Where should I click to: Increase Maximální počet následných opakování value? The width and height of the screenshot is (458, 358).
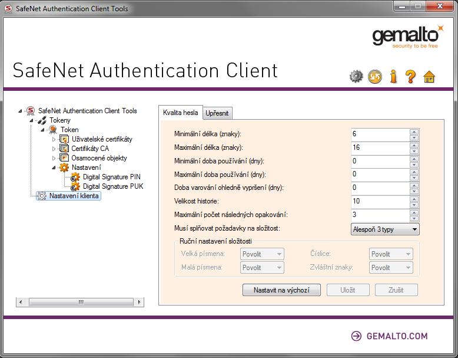414,212
